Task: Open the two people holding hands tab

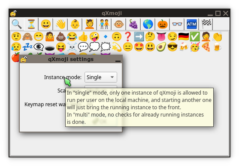Action: pos(104,24)
